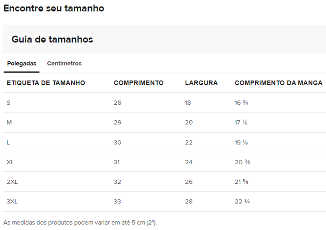
Task: Switch to the Centímetros tab
Action: (x=64, y=64)
